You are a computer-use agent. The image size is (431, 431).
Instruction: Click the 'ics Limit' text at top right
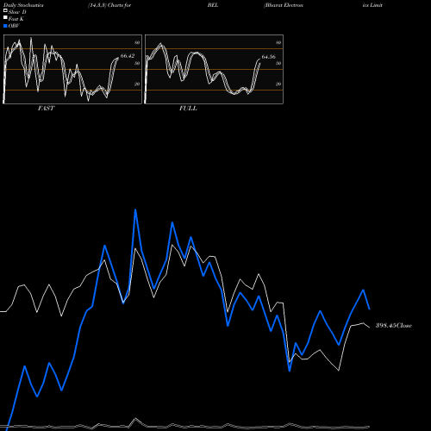tap(372, 5)
